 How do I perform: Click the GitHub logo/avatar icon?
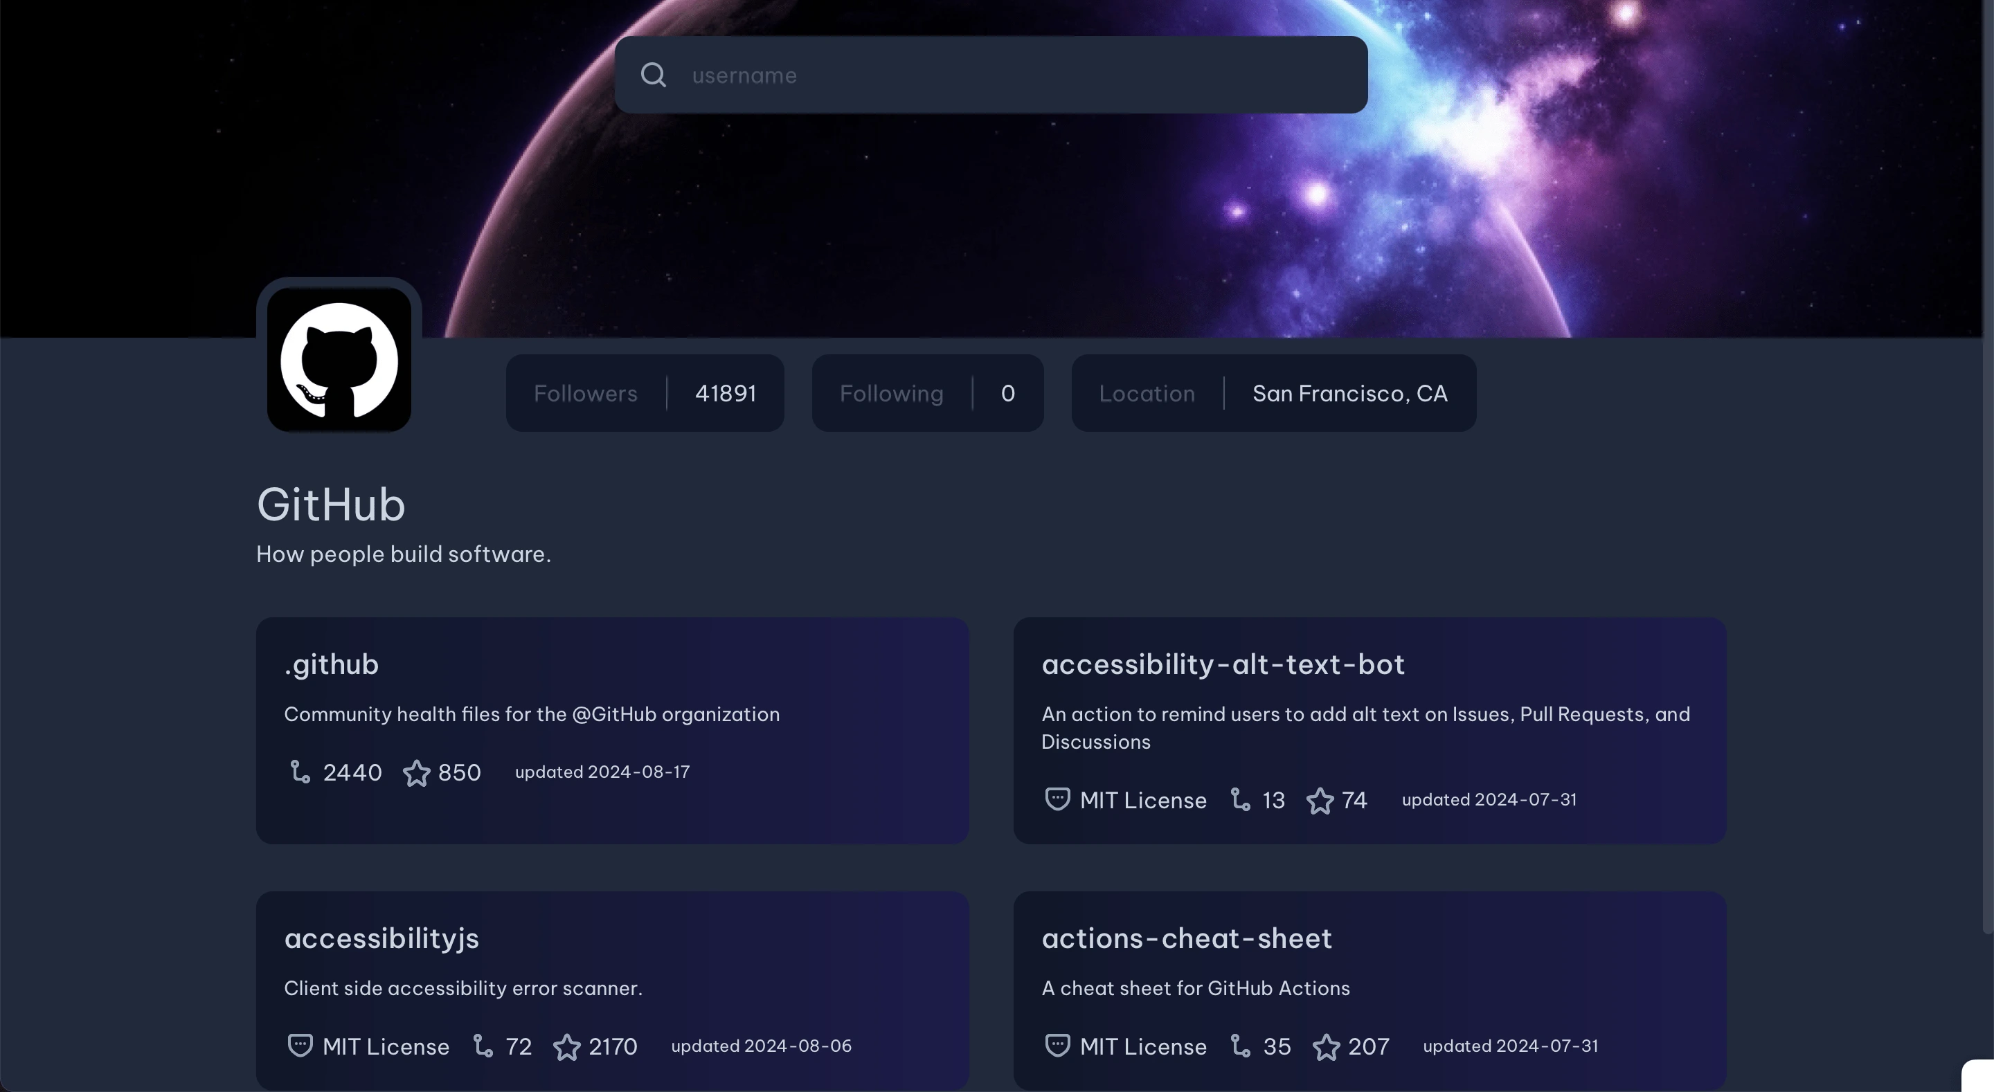[339, 358]
